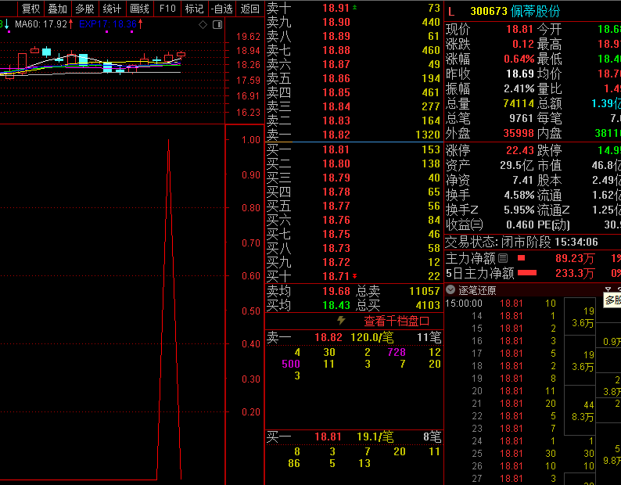Click the red bar next to 5日主力净额
The image size is (621, 485).
[527, 273]
